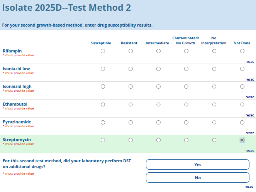256x192 pixels.
Task: Set Isoniazid low to Intermediate
Action: coord(158,69)
